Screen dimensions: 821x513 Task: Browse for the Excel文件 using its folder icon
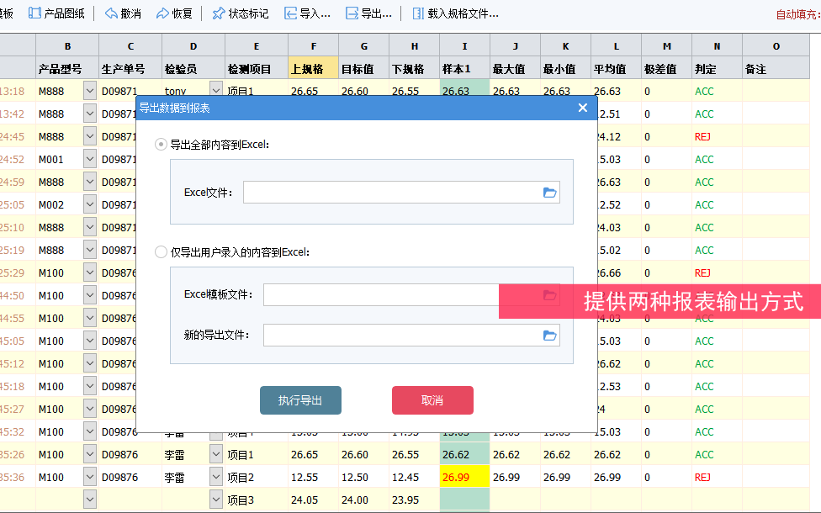549,193
